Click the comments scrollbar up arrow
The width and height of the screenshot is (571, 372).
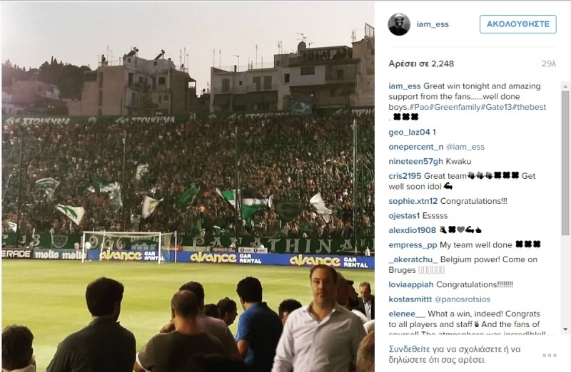pyautogui.click(x=565, y=86)
